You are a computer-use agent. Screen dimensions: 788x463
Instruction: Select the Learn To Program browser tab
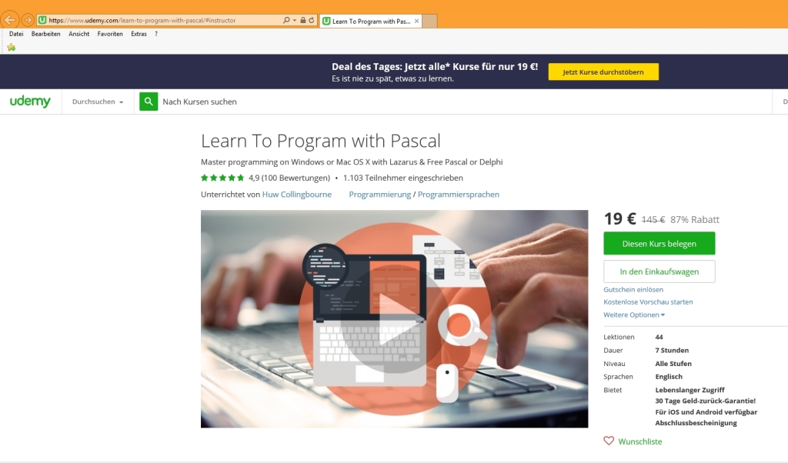point(371,21)
